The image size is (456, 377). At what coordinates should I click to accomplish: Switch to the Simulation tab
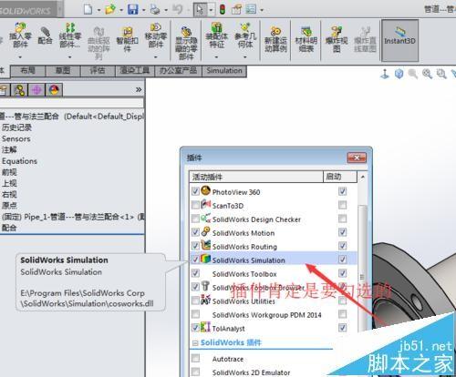(224, 71)
